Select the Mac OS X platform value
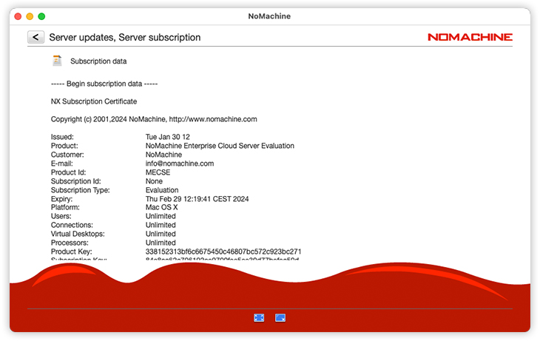Viewport: 540px width, 341px height. 161,208
